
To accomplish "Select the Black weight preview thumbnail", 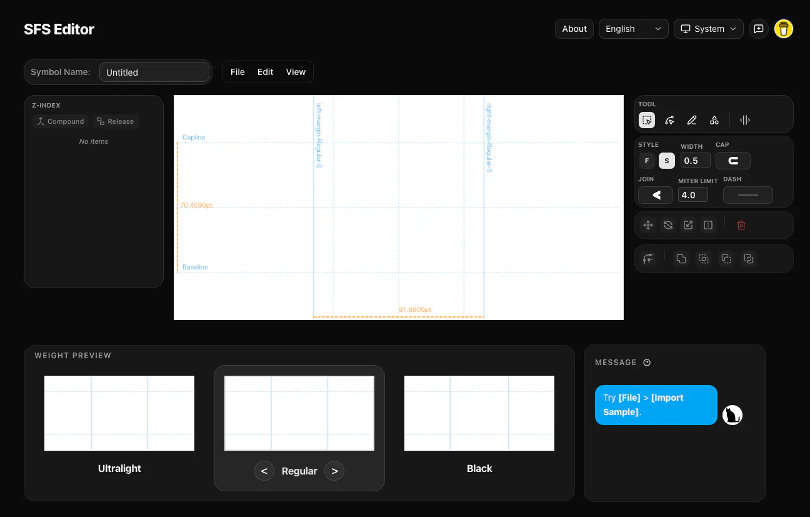I will coord(479,413).
